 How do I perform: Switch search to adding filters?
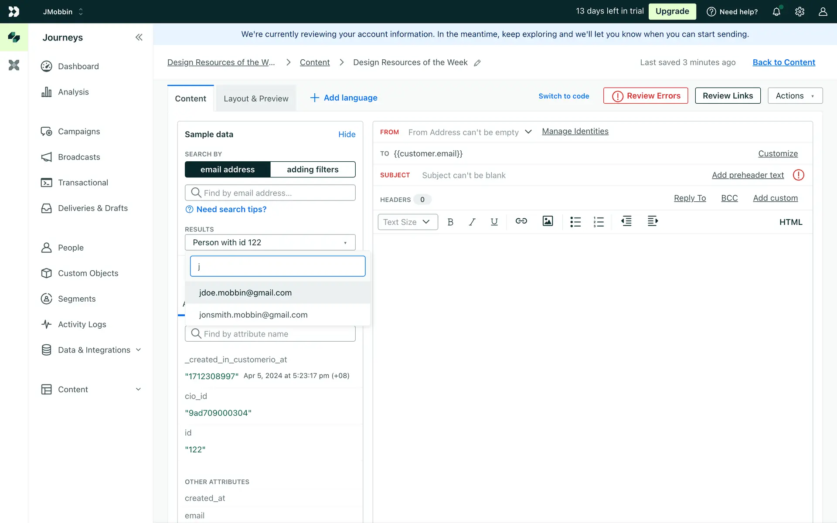313,170
